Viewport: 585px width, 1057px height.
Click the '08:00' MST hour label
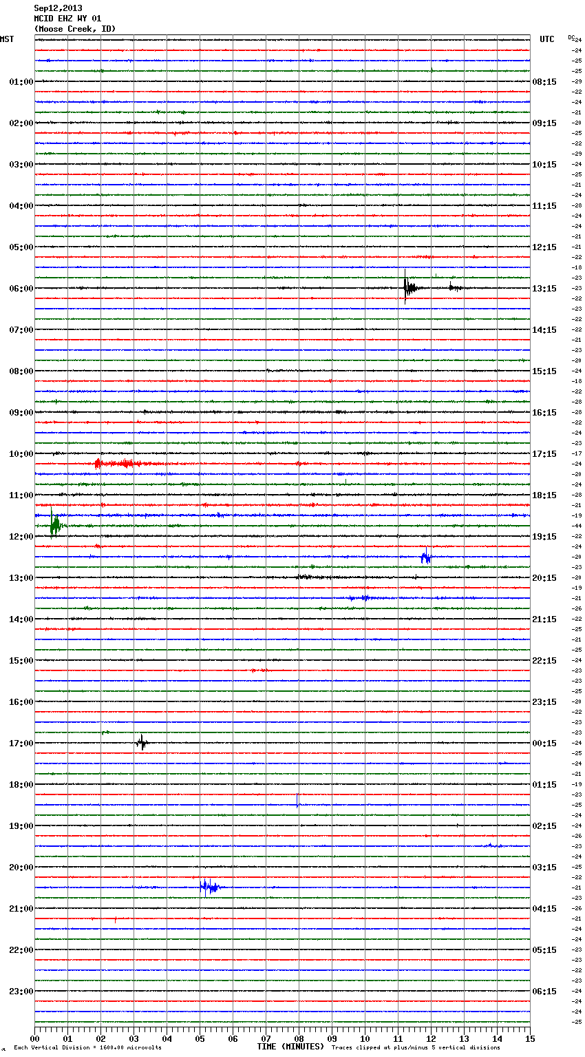[21, 371]
